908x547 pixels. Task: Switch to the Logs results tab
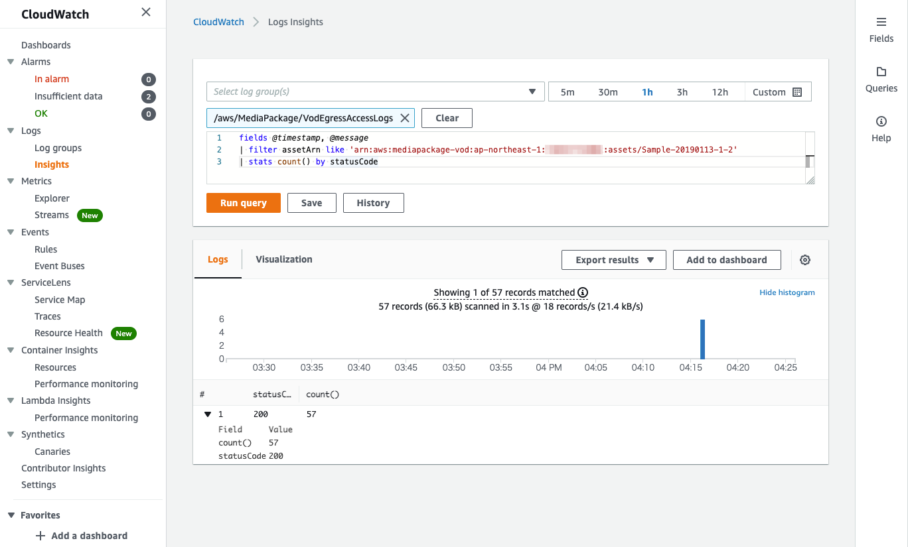coord(218,259)
